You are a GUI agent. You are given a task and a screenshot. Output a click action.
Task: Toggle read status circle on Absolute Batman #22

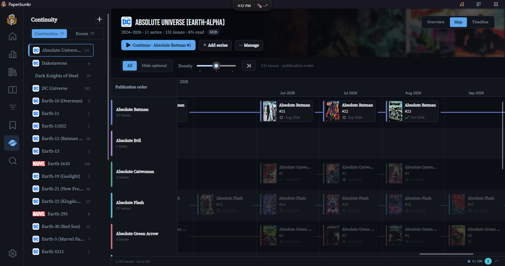click(344, 117)
